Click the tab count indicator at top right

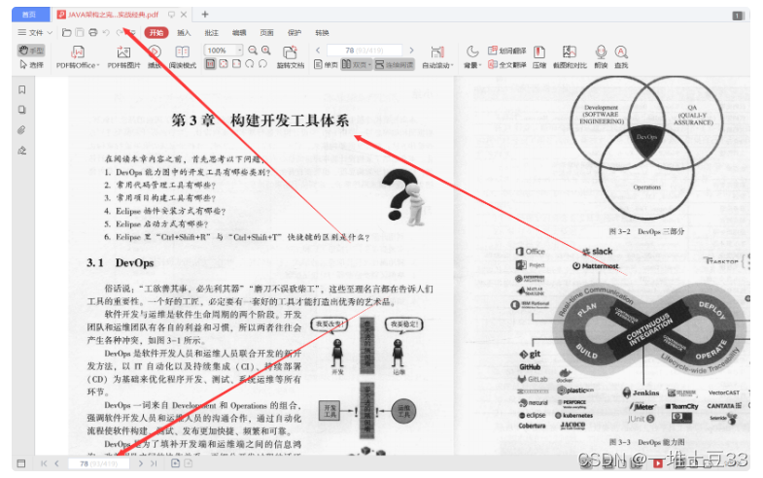738,16
